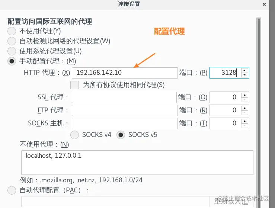Click the HTTP 代理 address field
The height and width of the screenshot is (208, 275).
coord(125,73)
